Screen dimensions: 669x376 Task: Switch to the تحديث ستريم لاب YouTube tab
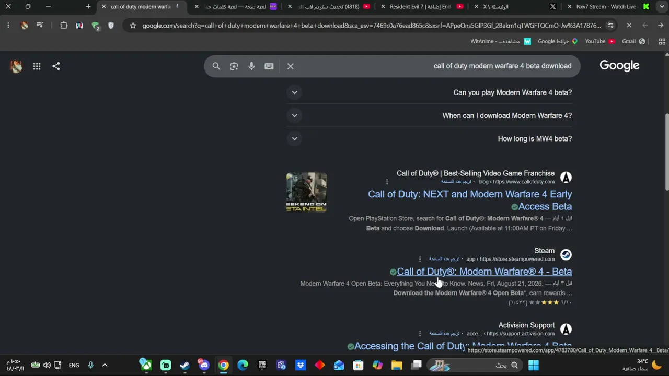[329, 7]
